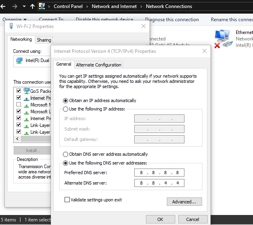
Task: Click the Default gateway field
Action: click(x=159, y=139)
